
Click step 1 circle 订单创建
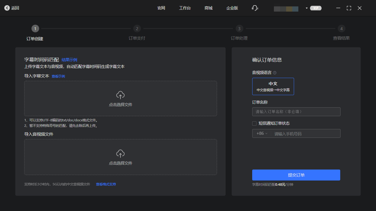tap(35, 29)
